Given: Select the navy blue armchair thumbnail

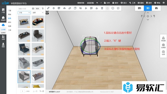Looking at the screenshot, I should [x=24, y=49].
